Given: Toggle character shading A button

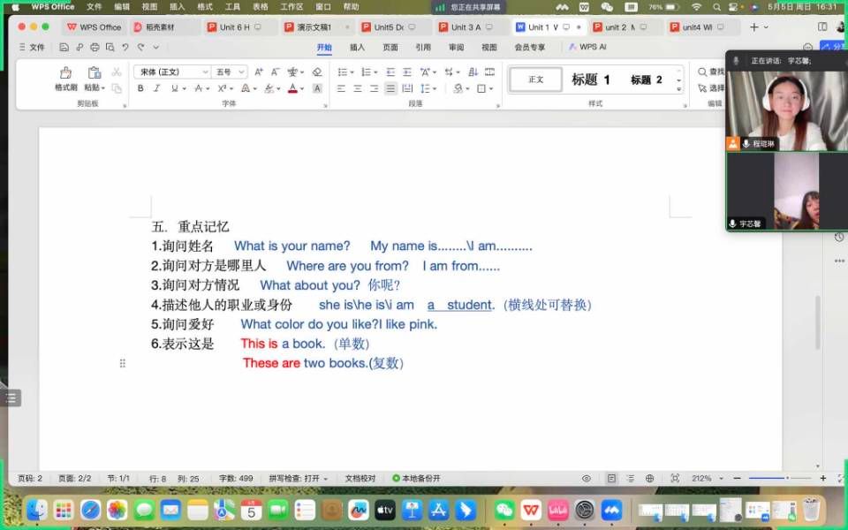Looking at the screenshot, I should (317, 88).
